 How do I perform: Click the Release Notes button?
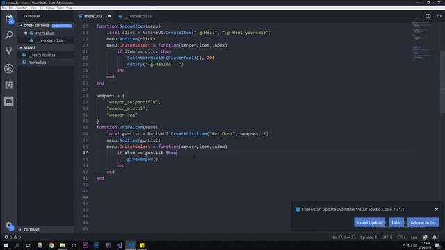pos(423,222)
